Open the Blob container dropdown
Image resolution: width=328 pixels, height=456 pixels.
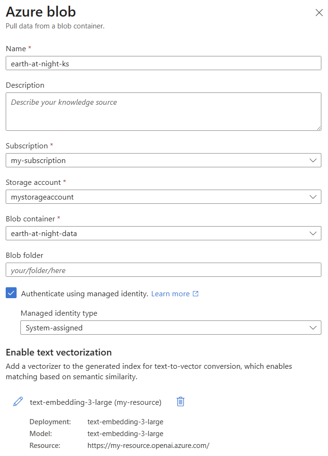[163, 233]
